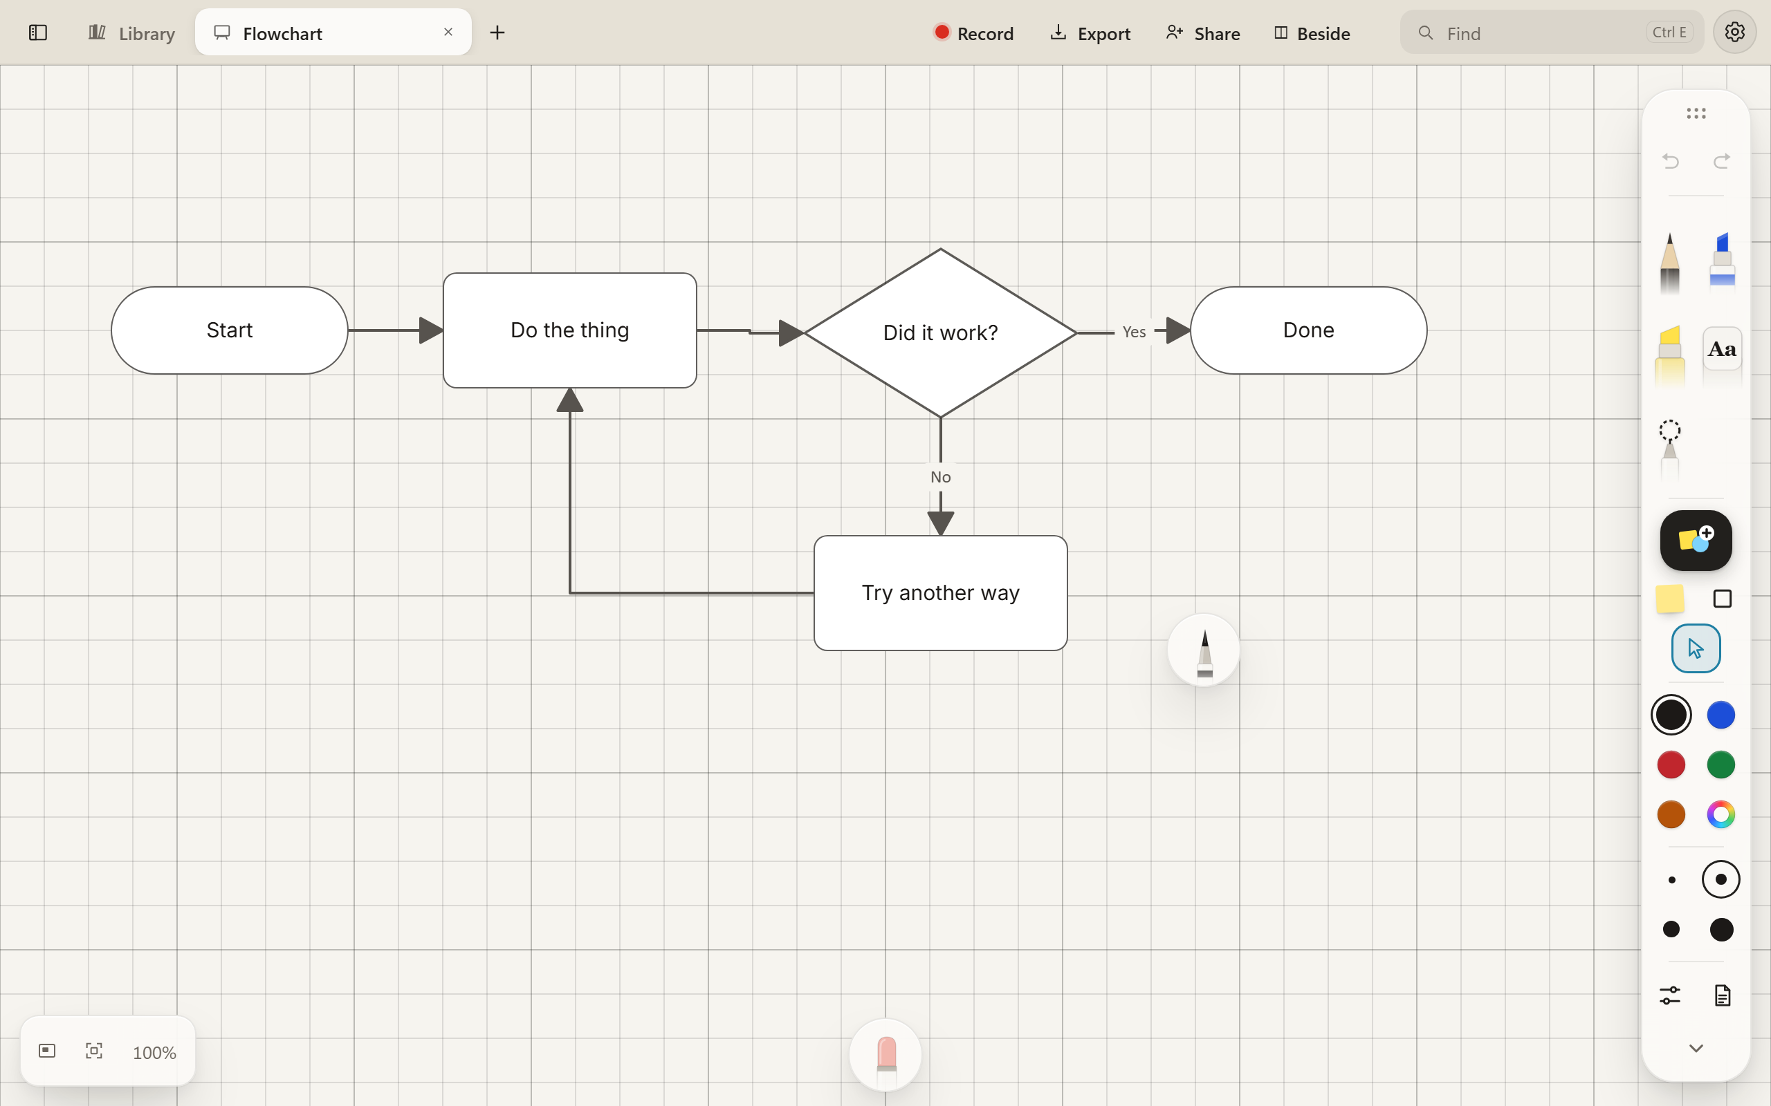
Task: Open the Library tab
Action: click(131, 33)
